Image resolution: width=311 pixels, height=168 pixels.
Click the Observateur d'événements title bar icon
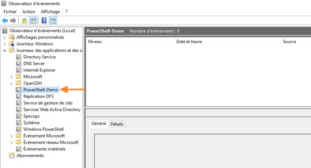tap(4, 3)
